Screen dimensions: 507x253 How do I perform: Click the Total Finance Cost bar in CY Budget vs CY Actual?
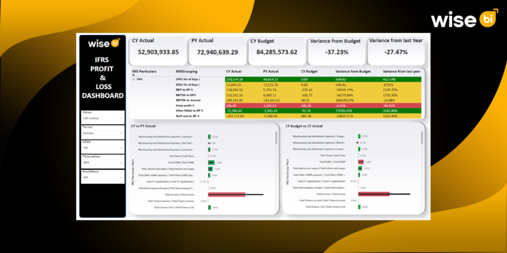pos(359,207)
